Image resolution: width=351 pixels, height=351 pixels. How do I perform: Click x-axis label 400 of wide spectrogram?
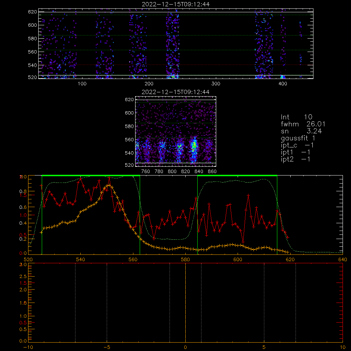point(283,84)
